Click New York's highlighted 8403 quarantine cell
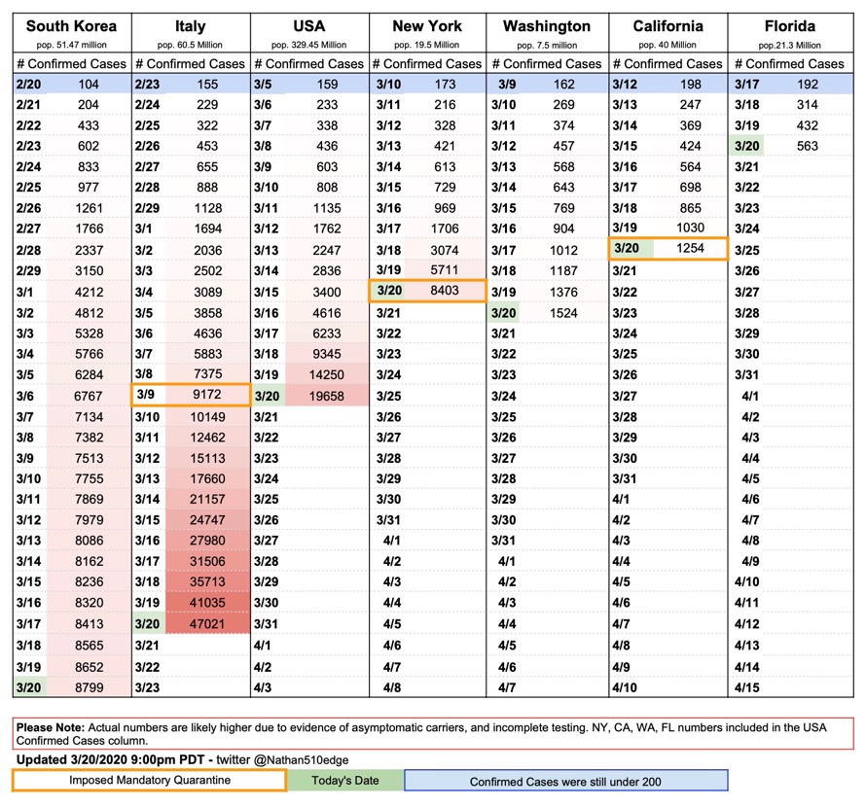866x807 pixels. pyautogui.click(x=426, y=291)
